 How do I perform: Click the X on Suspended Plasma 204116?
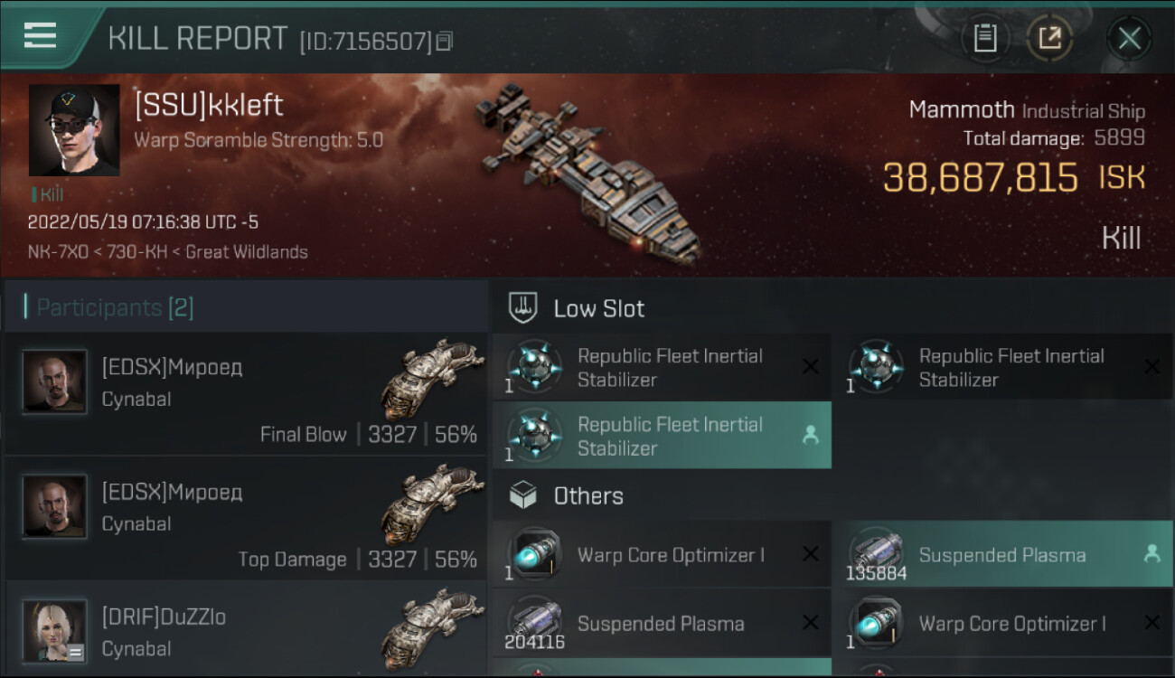811,623
